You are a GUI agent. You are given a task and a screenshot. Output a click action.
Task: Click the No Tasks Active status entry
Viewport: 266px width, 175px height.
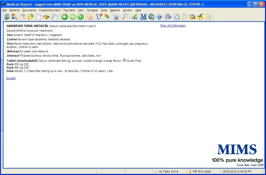pos(168,171)
